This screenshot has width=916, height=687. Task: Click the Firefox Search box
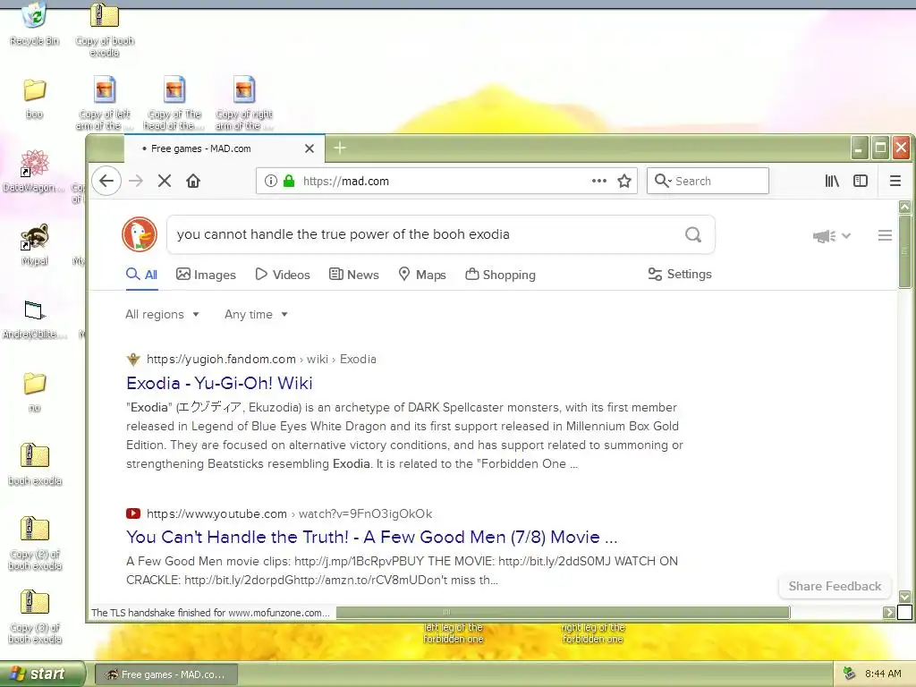pyautogui.click(x=708, y=181)
